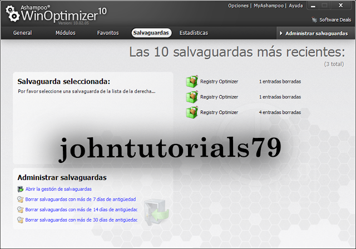Click the Software Deals shopping cart icon
This screenshot has width=356, height=249.
[x=314, y=19]
